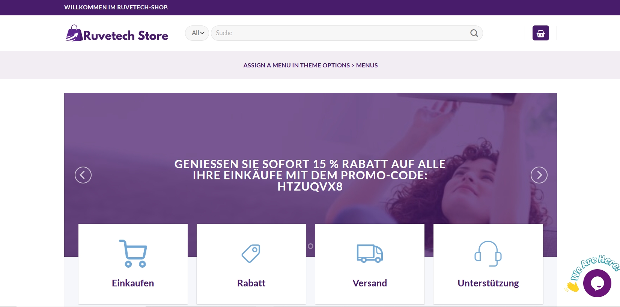Select the headset Unterstützung icon
620x307 pixels.
point(488,253)
